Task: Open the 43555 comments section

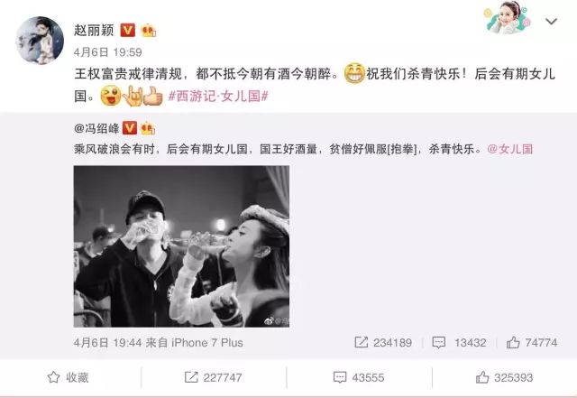Action: [x=359, y=377]
